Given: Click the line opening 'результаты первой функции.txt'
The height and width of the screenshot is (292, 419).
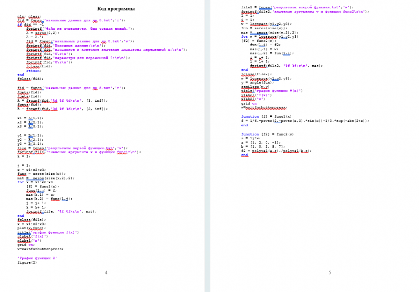Looking at the screenshot, I should (72, 148).
